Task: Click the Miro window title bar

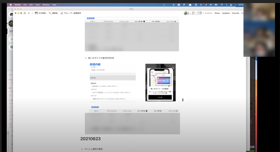Action: pyautogui.click(x=132, y=9)
